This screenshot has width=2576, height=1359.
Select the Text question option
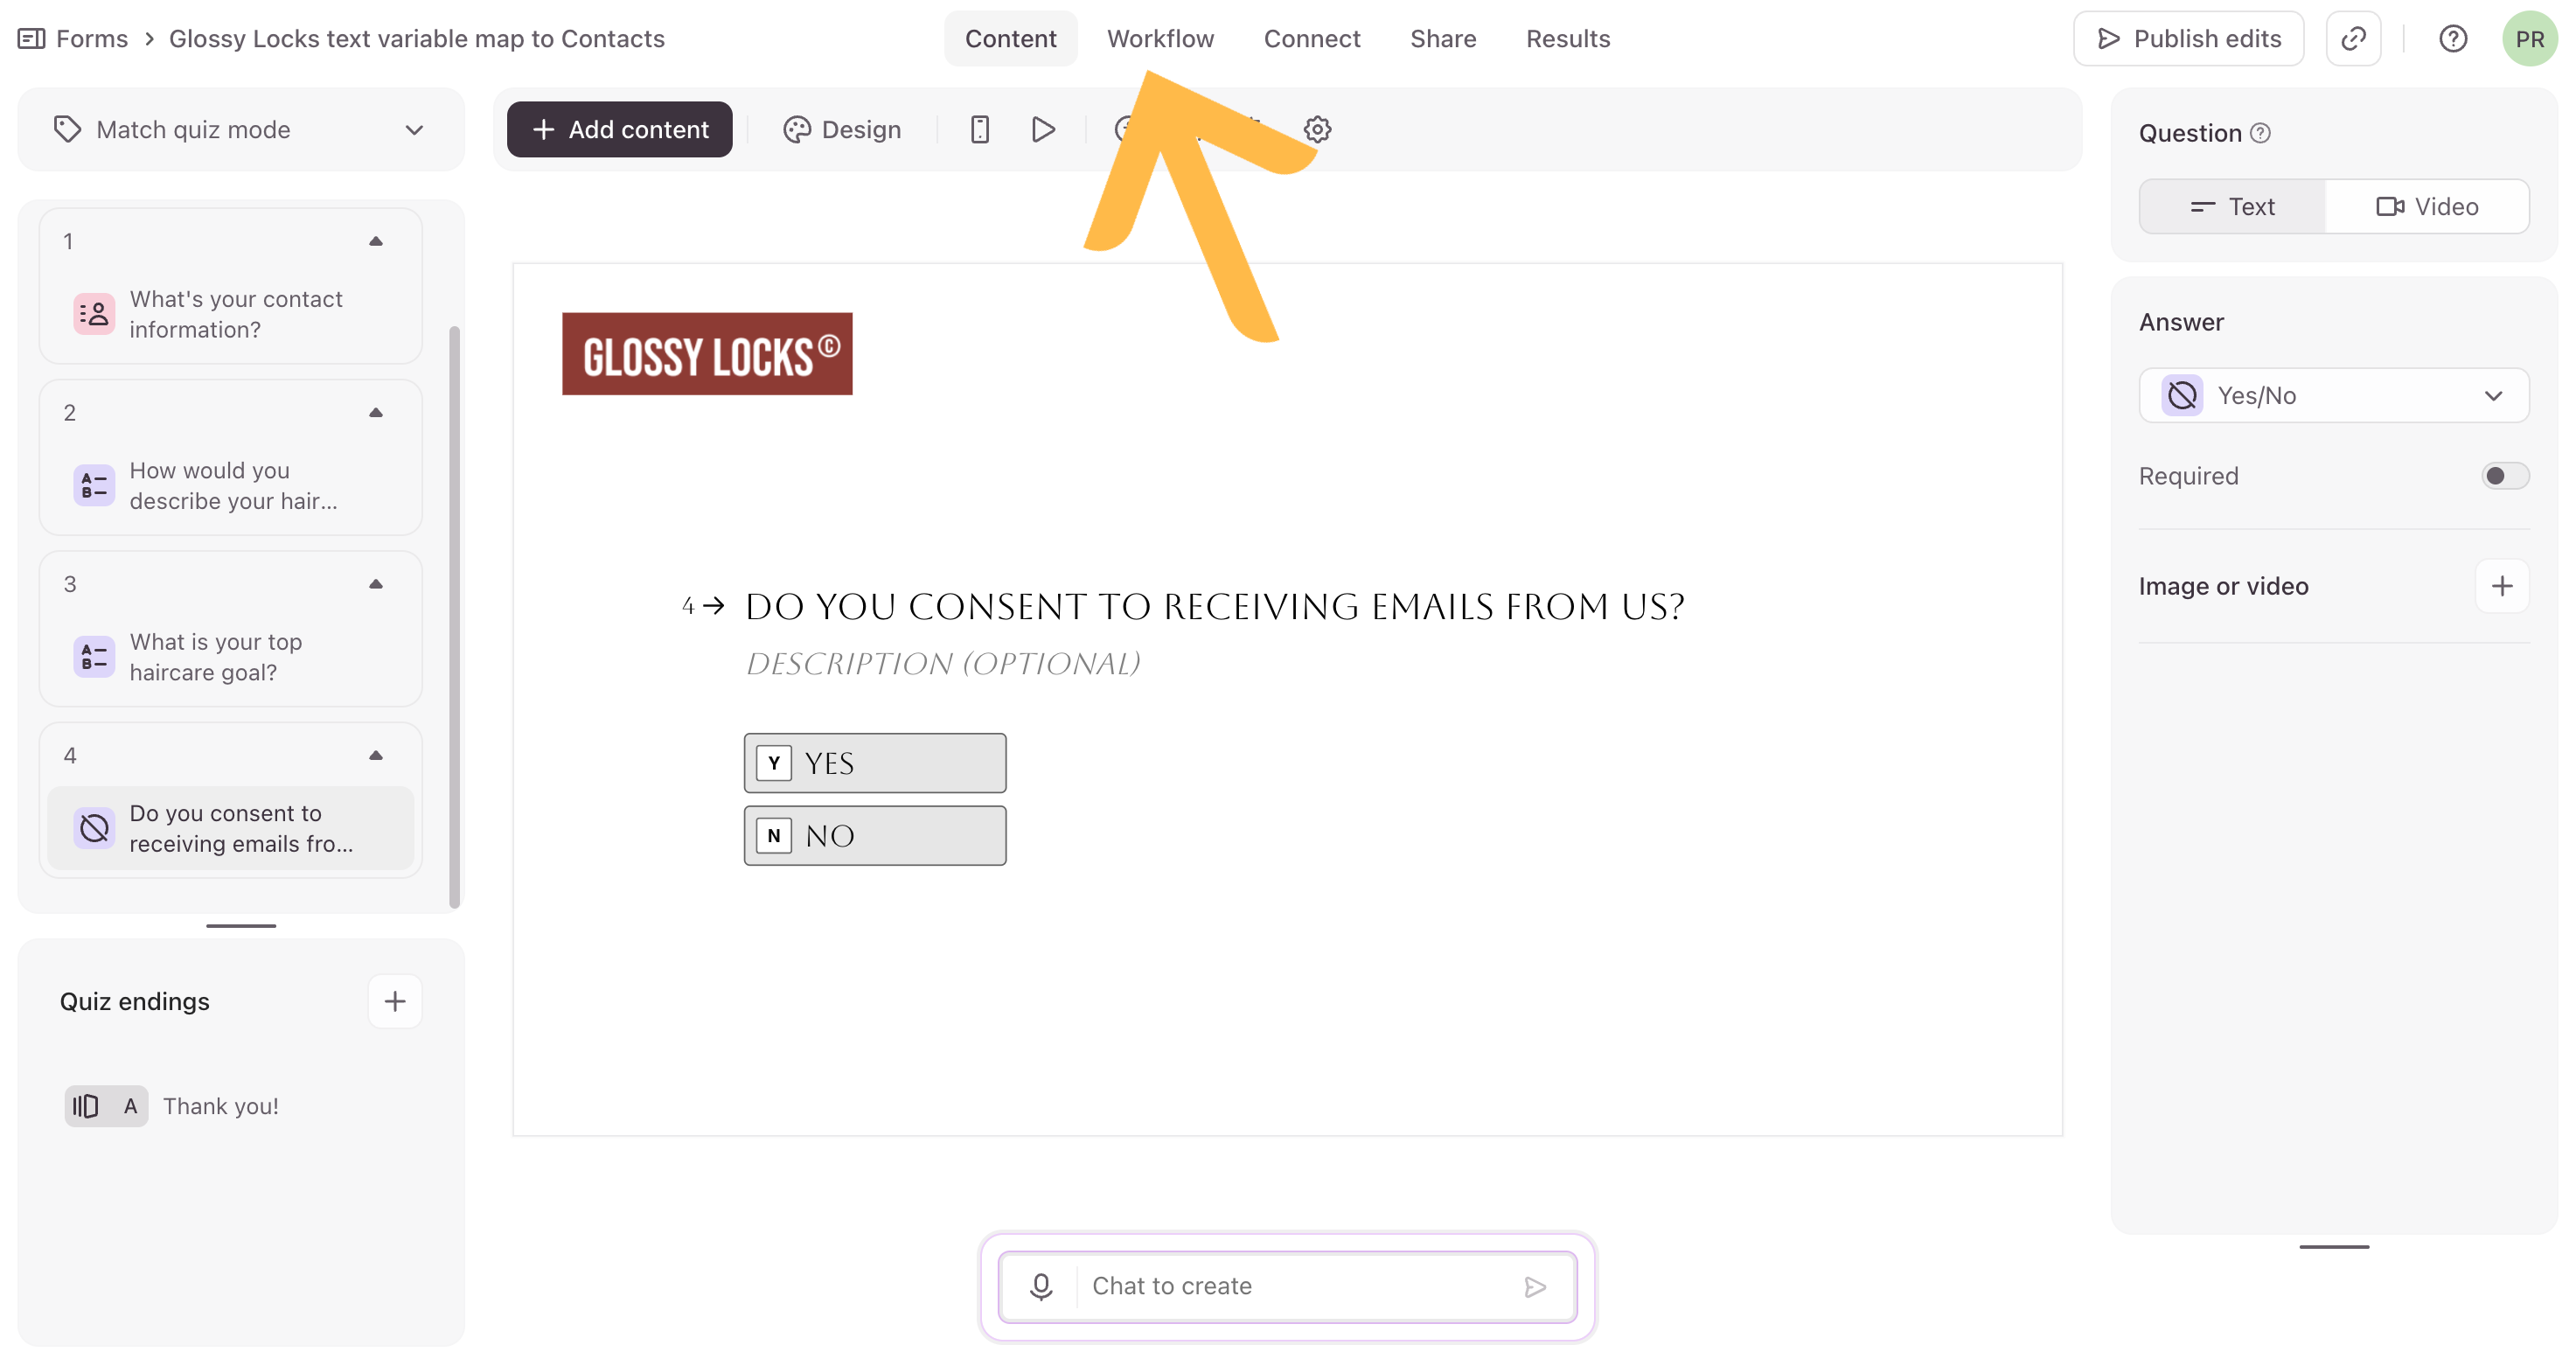pyautogui.click(x=2232, y=207)
